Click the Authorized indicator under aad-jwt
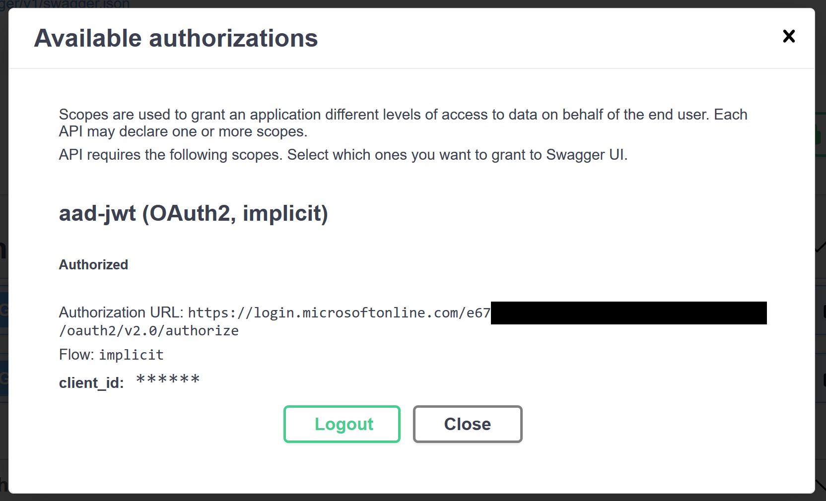 pos(93,265)
